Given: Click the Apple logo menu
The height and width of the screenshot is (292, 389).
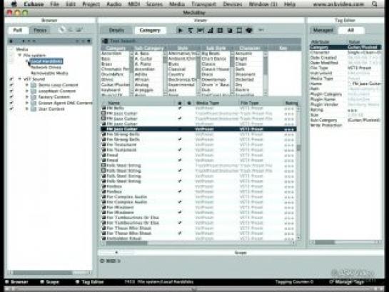Looking at the screenshot, I should 14,4.
